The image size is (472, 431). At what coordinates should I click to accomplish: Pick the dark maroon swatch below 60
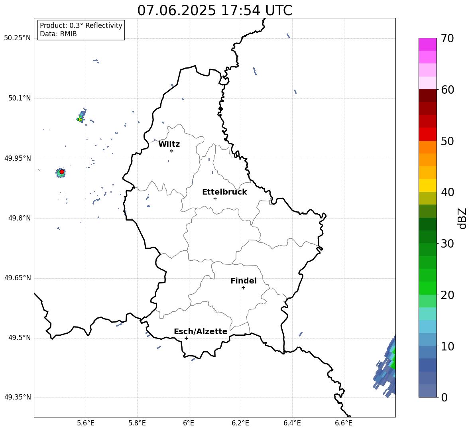click(427, 96)
